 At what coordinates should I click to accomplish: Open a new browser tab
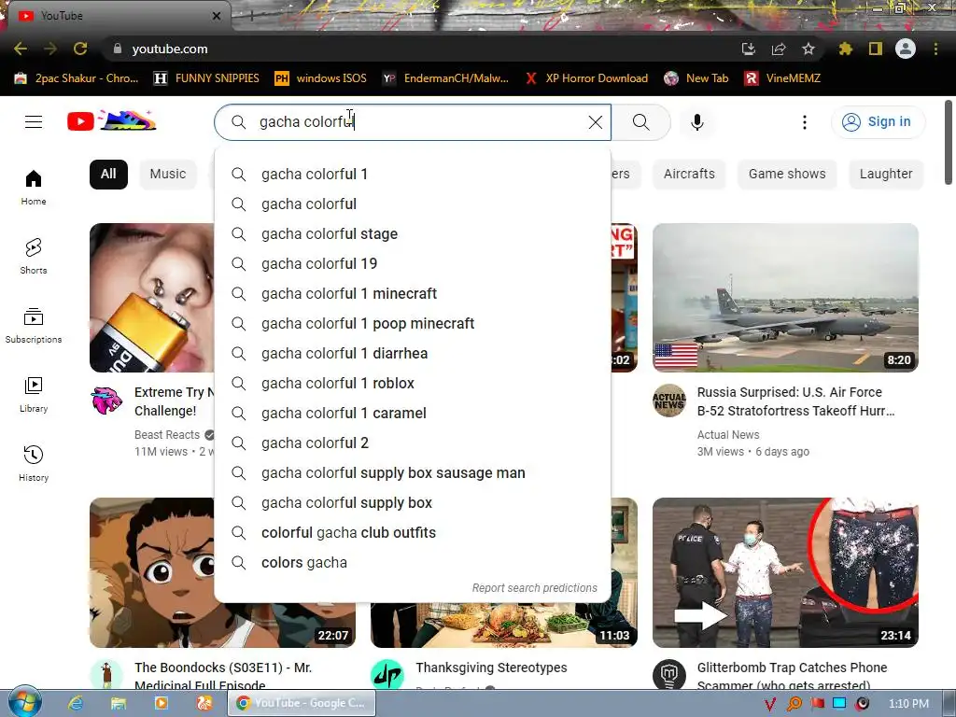pyautogui.click(x=252, y=16)
